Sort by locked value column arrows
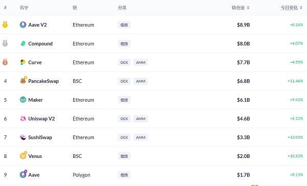The width and height of the screenshot is (307, 186). pyautogui.click(x=248, y=8)
